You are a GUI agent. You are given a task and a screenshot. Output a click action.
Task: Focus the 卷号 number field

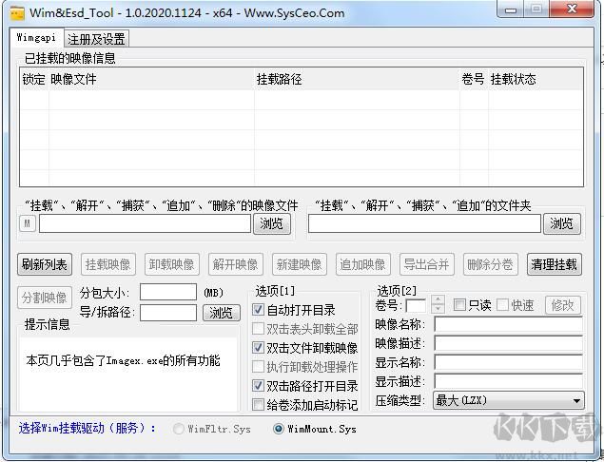click(x=417, y=306)
